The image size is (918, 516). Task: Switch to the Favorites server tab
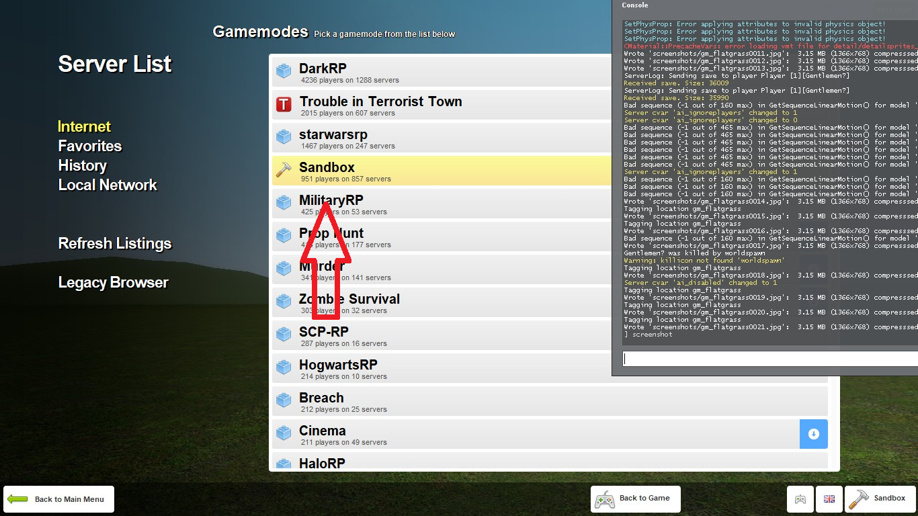click(x=90, y=146)
